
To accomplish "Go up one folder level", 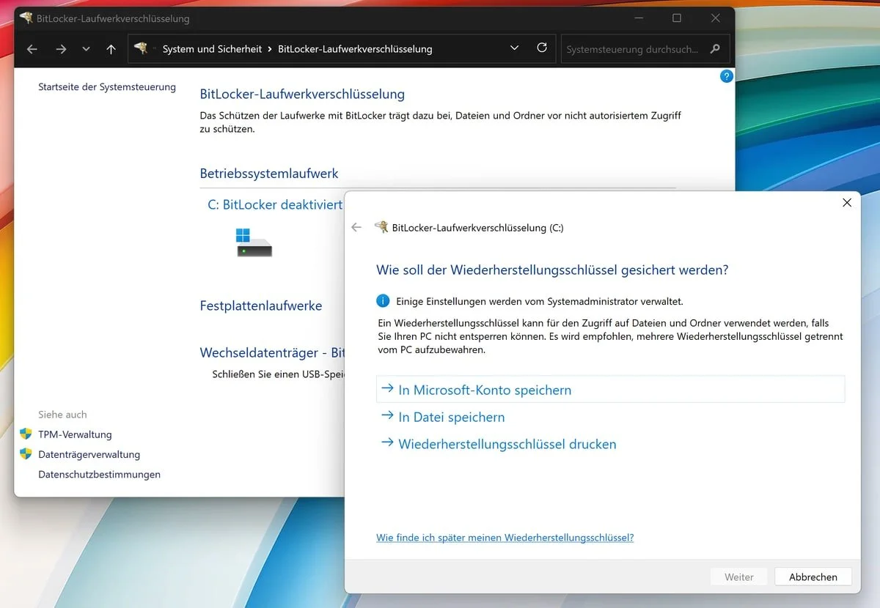I will click(111, 49).
